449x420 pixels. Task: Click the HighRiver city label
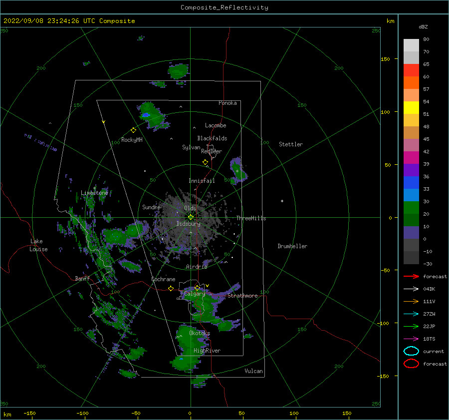(x=207, y=351)
